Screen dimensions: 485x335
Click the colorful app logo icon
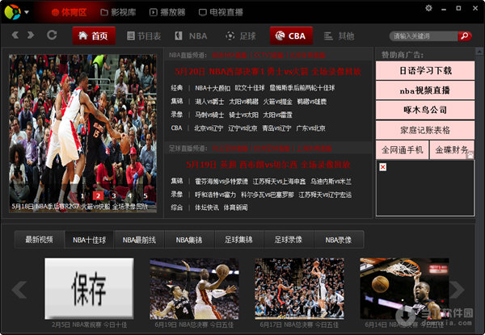click(12, 12)
